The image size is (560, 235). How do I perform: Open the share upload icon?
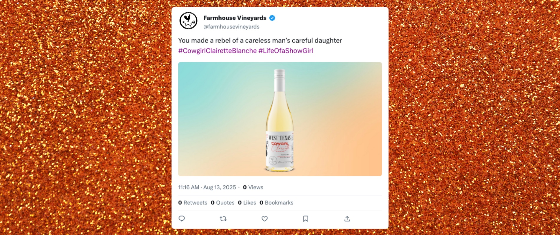pos(347,219)
